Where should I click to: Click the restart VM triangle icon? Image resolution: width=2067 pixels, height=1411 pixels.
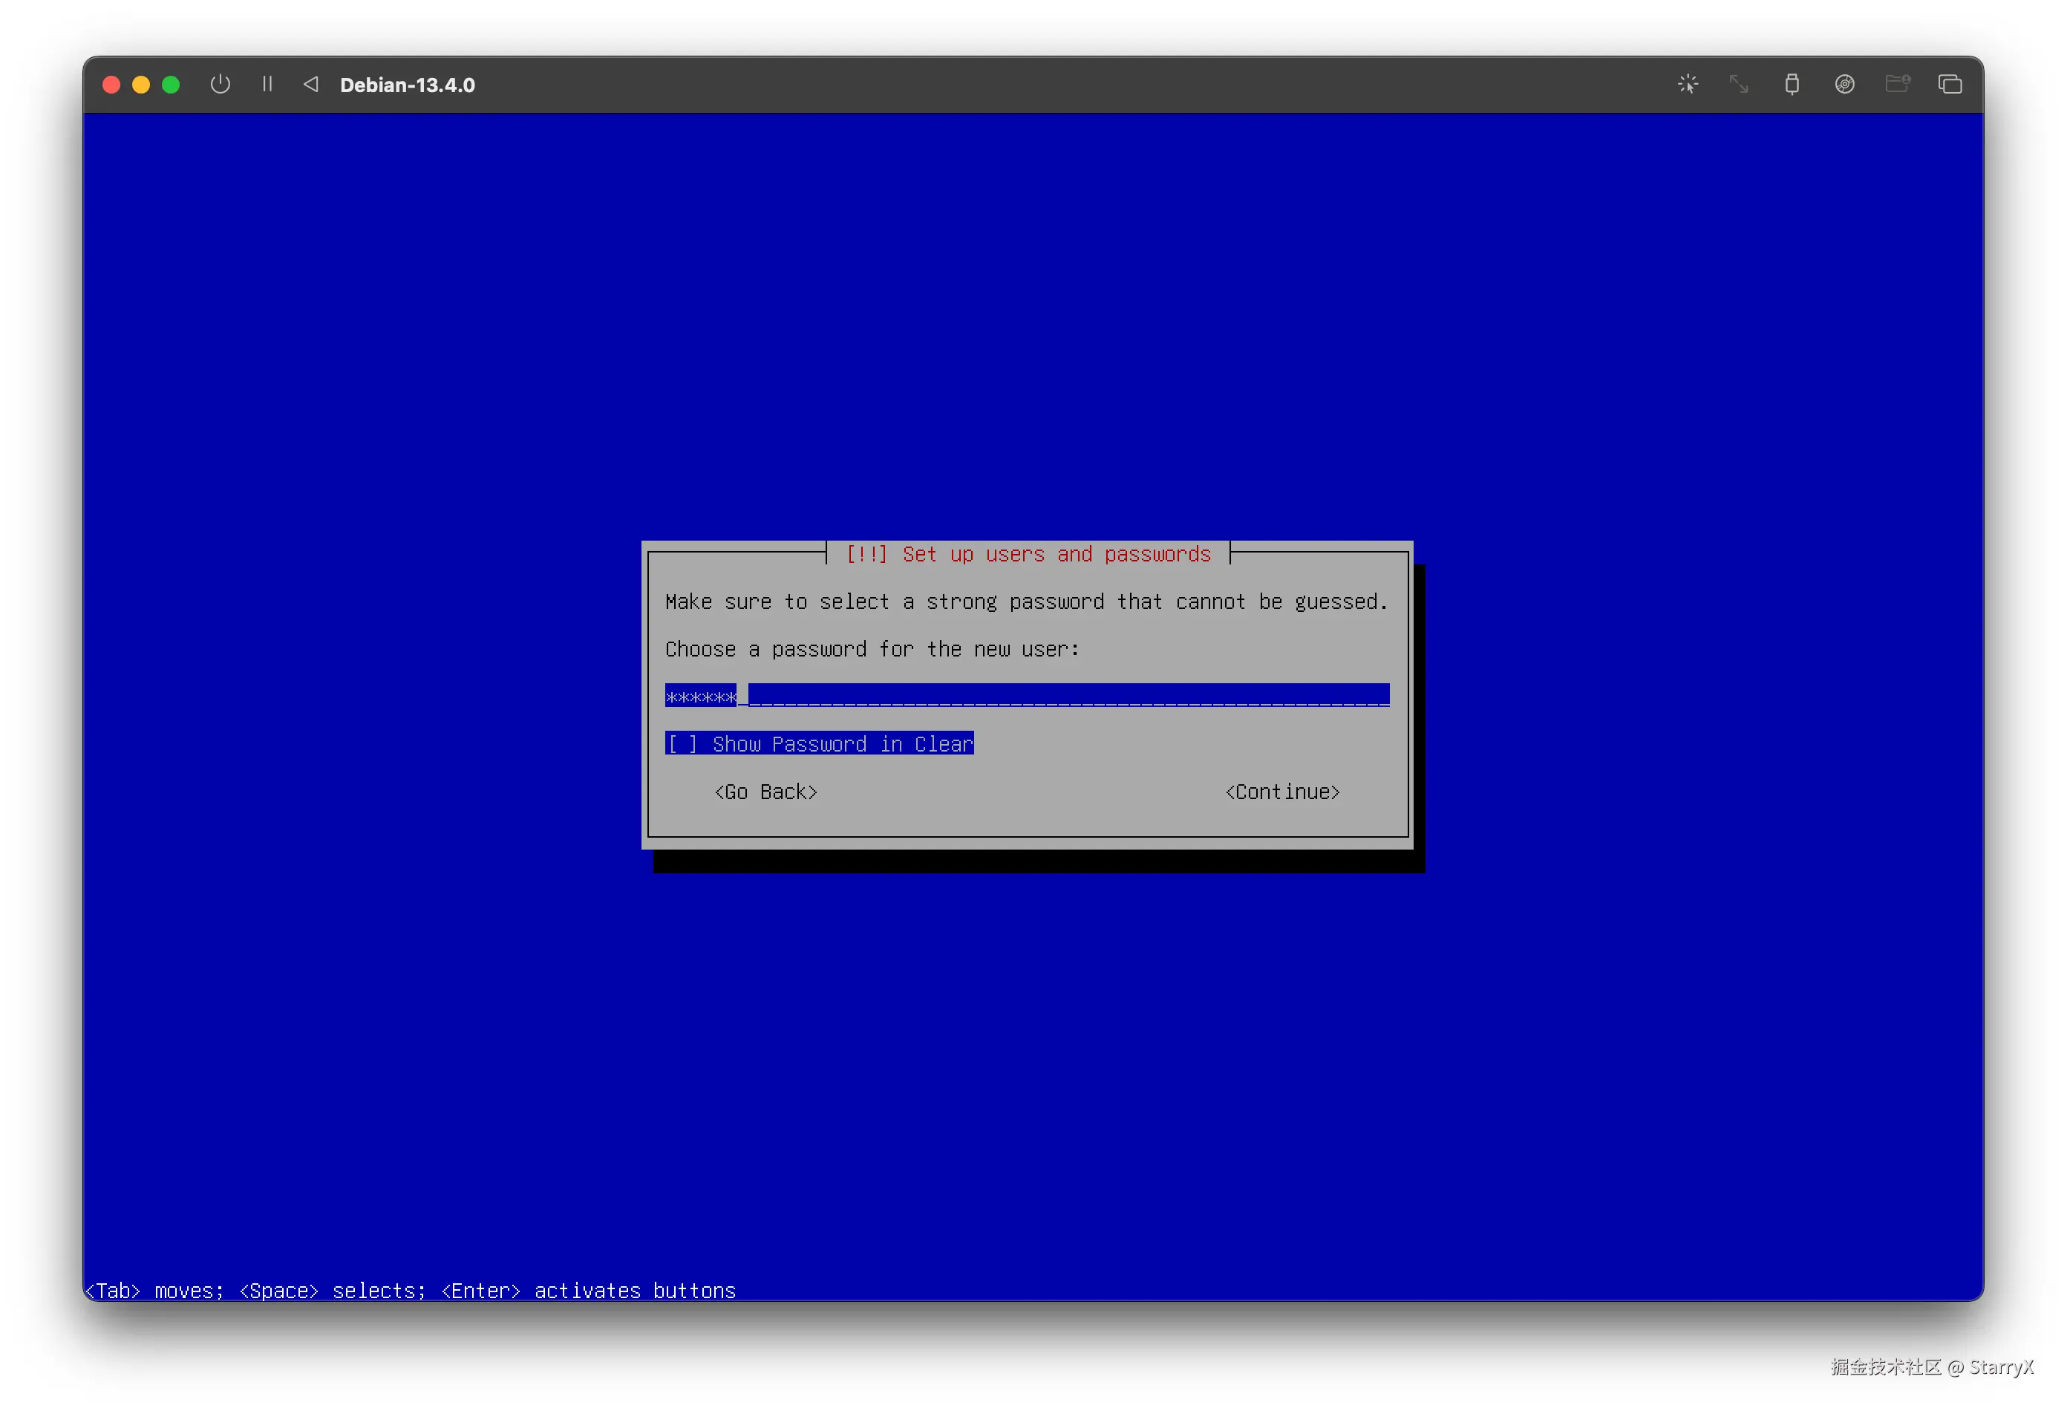point(310,85)
